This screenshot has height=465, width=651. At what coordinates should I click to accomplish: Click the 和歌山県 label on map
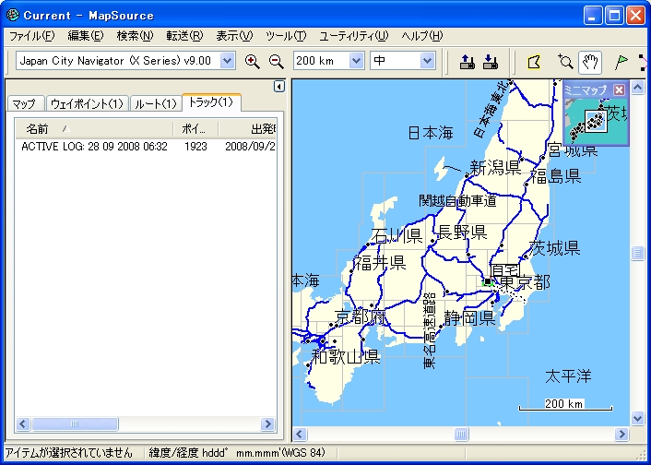[346, 356]
